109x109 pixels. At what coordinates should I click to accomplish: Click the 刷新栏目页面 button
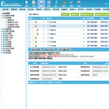[x=49, y=50]
